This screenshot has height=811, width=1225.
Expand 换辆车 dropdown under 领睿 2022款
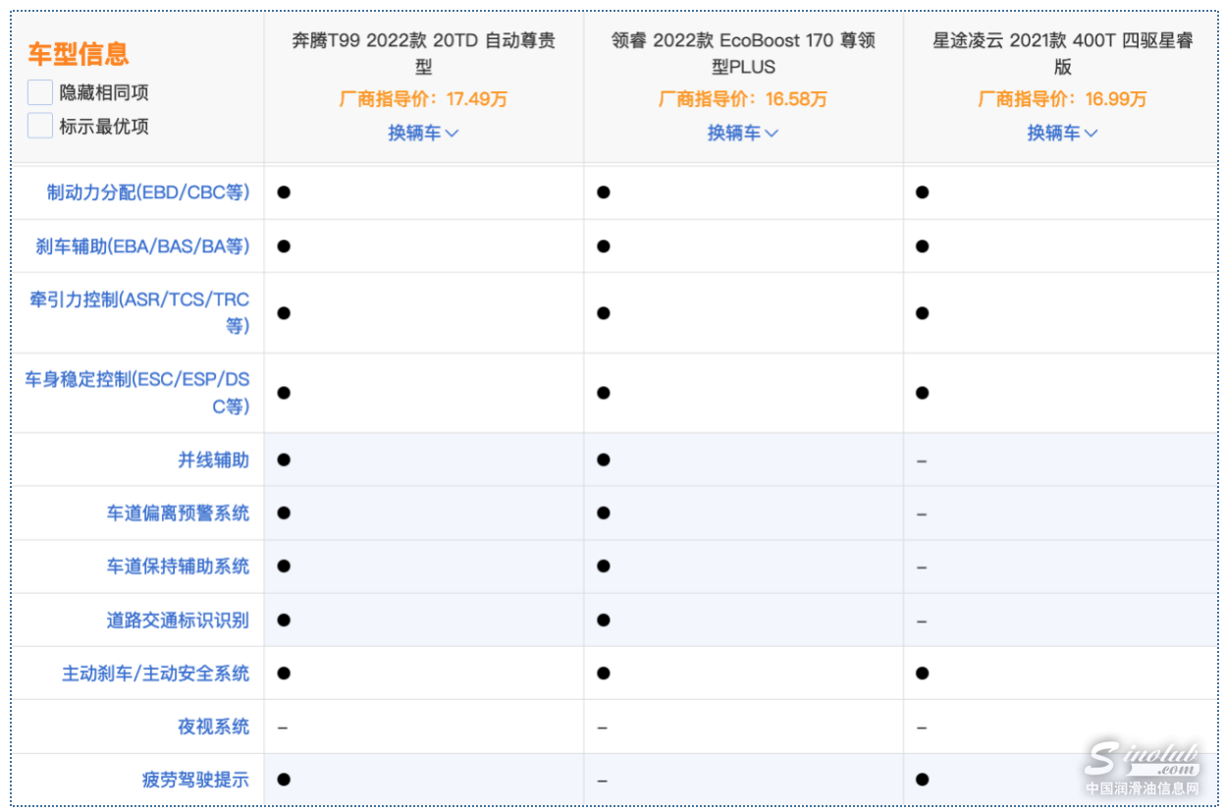pyautogui.click(x=743, y=133)
